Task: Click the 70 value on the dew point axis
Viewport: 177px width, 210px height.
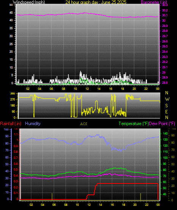Action: pyautogui.click(x=173, y=150)
